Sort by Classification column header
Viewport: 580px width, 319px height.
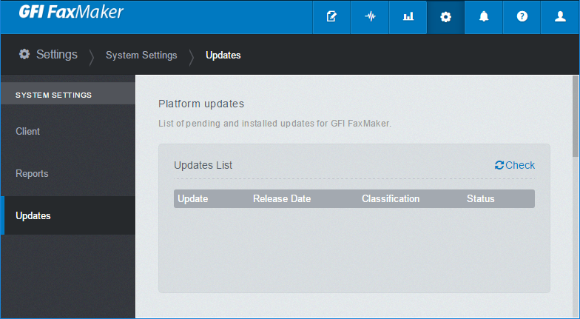tap(391, 198)
